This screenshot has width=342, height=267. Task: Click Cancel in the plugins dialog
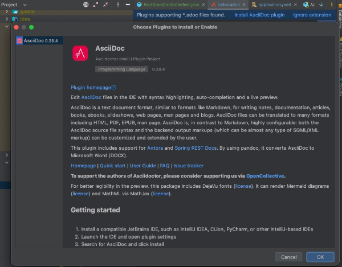288,257
